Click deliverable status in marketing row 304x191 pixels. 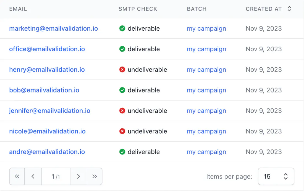click(x=144, y=28)
